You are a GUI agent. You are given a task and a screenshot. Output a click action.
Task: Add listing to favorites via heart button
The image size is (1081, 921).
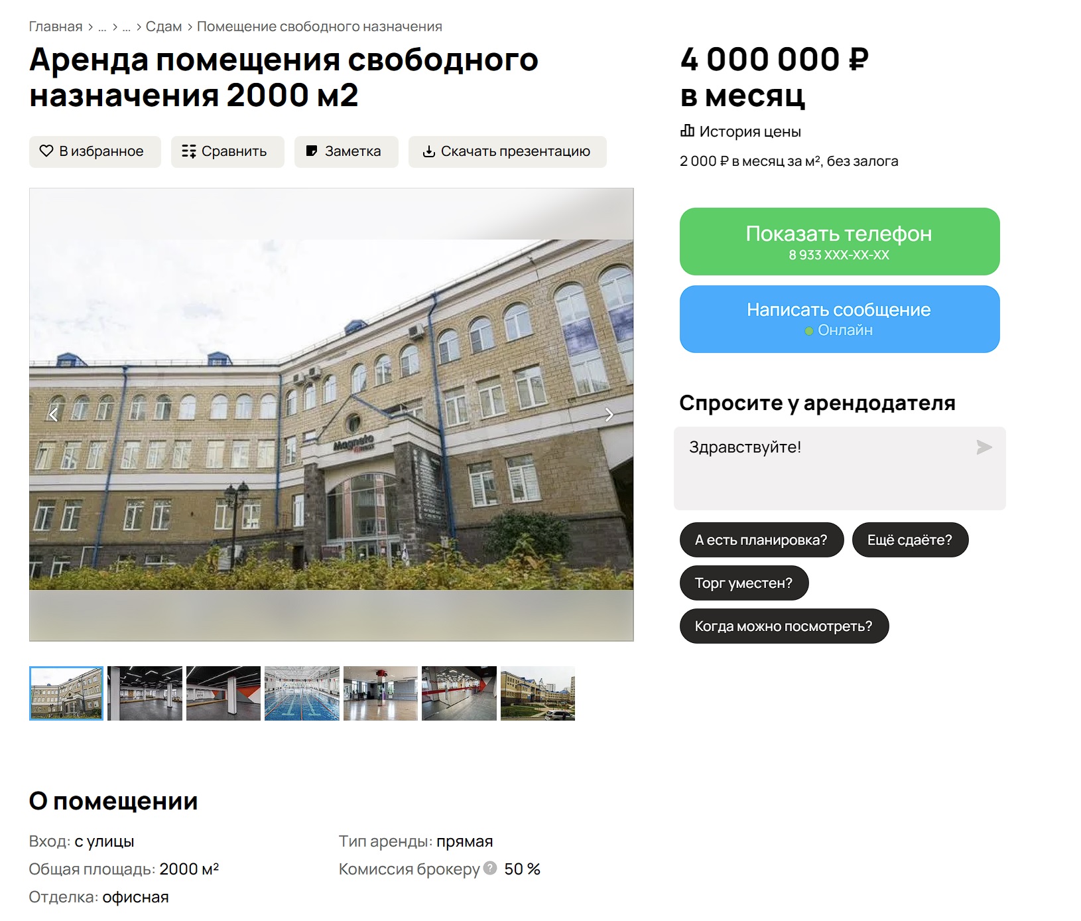[x=95, y=151]
